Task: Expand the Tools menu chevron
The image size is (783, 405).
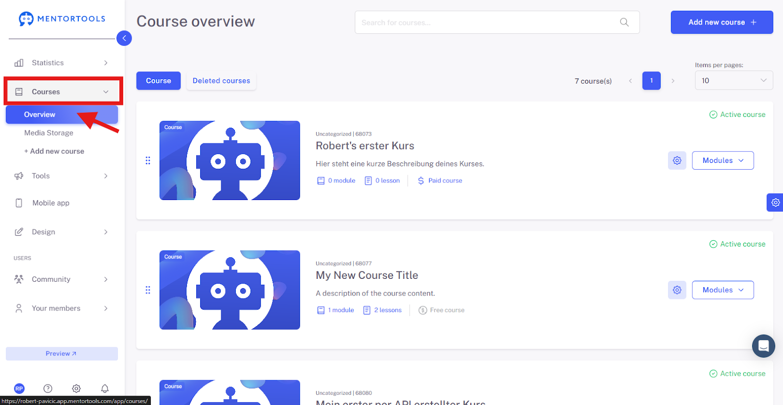Action: 106,176
